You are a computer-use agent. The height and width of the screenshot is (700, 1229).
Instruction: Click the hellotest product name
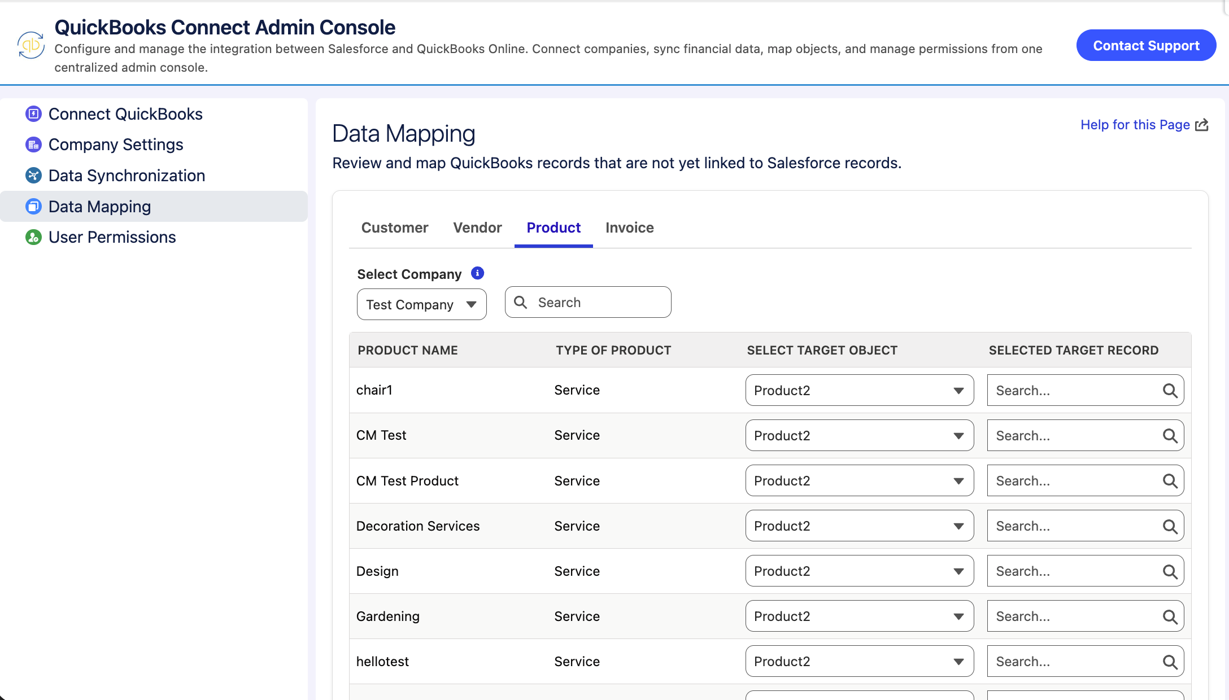point(382,662)
